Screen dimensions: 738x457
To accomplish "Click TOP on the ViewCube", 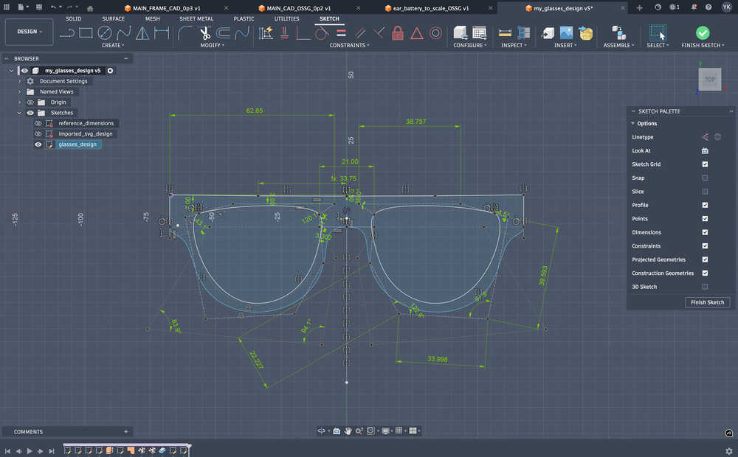I will [x=709, y=79].
